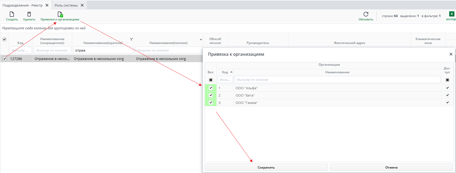Click code 2 cell in dialog
This screenshot has height=173, width=456.
coord(225,95)
